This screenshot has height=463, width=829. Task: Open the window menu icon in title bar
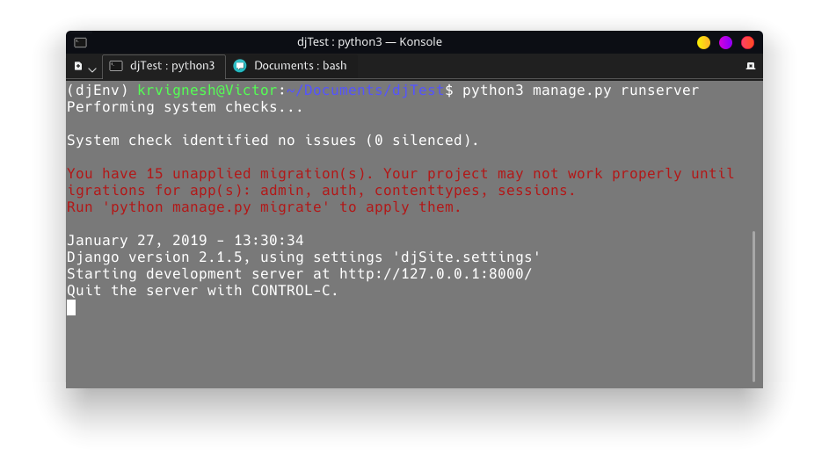pyautogui.click(x=80, y=42)
